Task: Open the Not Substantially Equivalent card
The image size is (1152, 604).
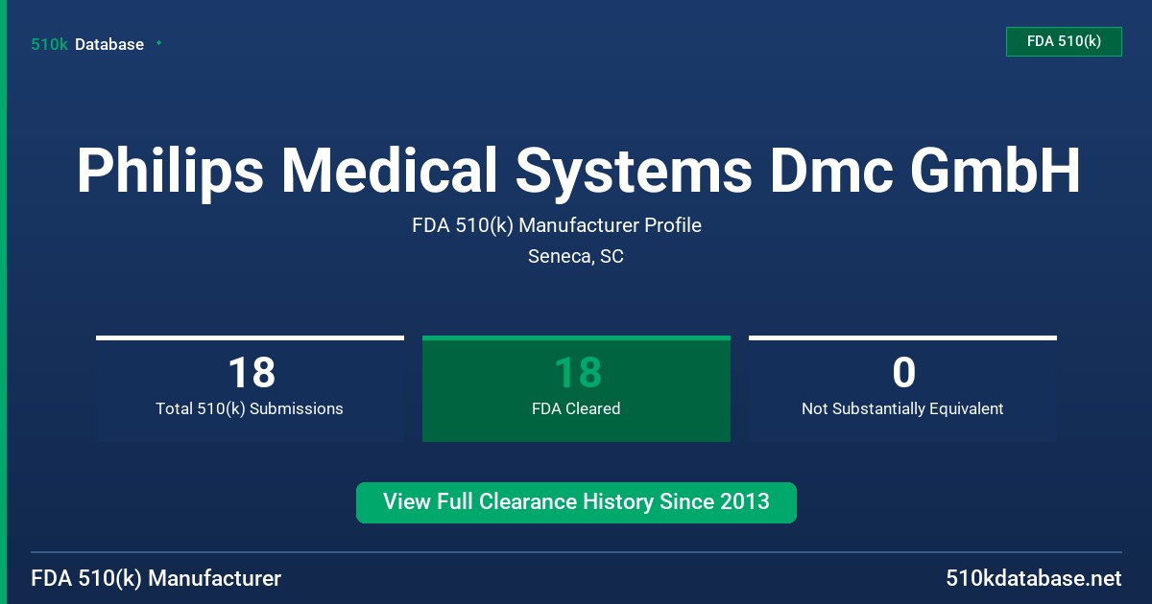Action: click(x=902, y=388)
